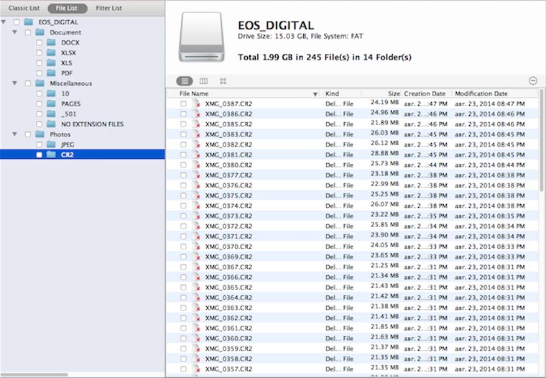Click the DOCX folder icon
The width and height of the screenshot is (546, 378).
click(x=51, y=42)
